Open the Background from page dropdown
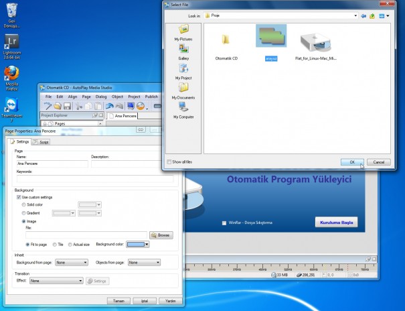Viewport: 405px width, 311px height. click(x=72, y=262)
